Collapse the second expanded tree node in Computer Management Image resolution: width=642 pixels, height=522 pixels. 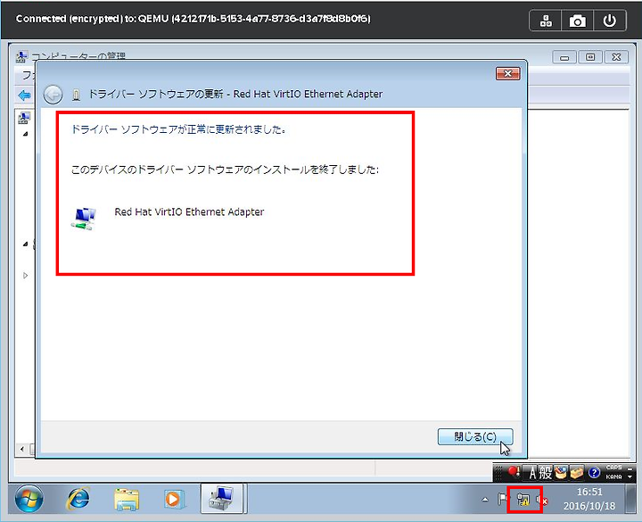click(x=25, y=244)
